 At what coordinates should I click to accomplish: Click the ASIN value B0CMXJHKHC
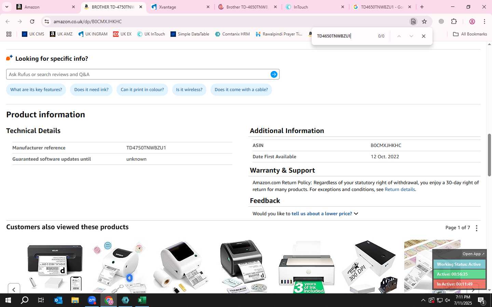click(x=386, y=145)
